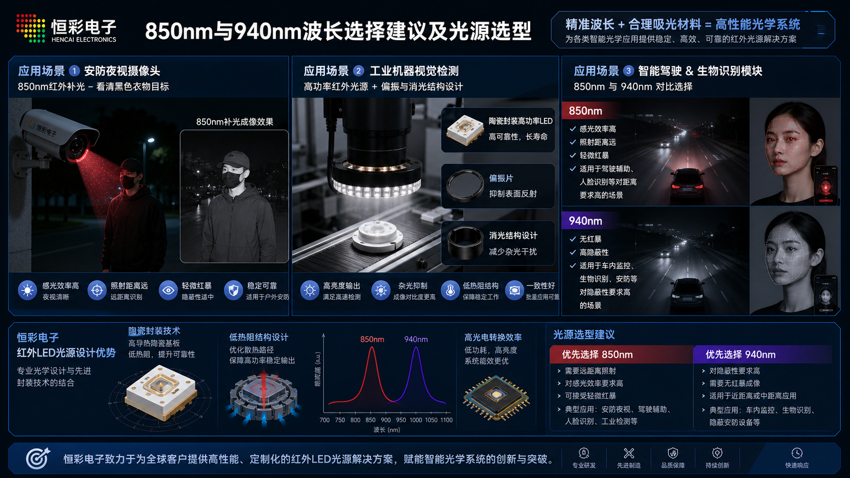Click the 轻微红暴 eye icon

pos(168,291)
